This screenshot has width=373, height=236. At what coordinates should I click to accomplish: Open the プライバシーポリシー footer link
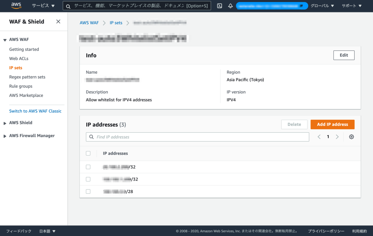(326, 231)
